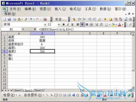The width and height of the screenshot is (136, 102).
Task: Save the workbook with the floppy disk icon
Action: 9,19
